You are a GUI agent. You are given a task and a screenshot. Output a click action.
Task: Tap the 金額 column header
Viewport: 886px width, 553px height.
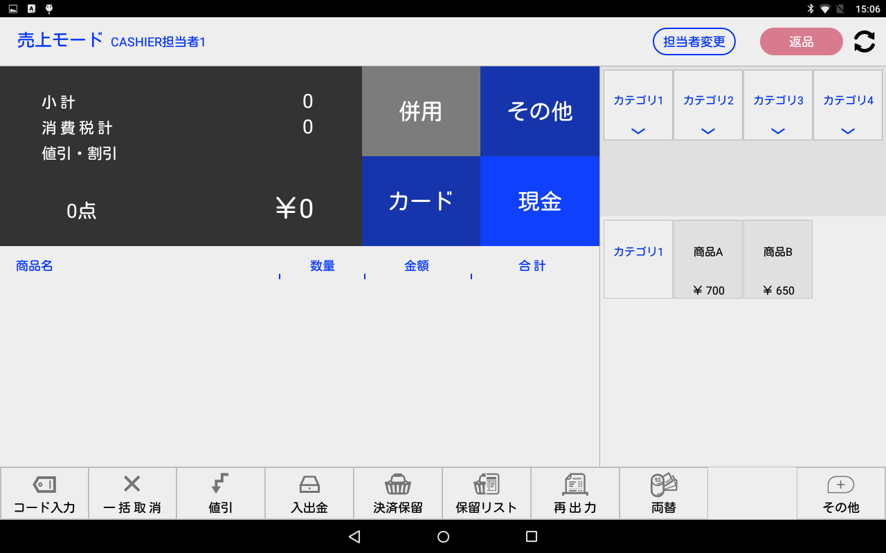(417, 266)
